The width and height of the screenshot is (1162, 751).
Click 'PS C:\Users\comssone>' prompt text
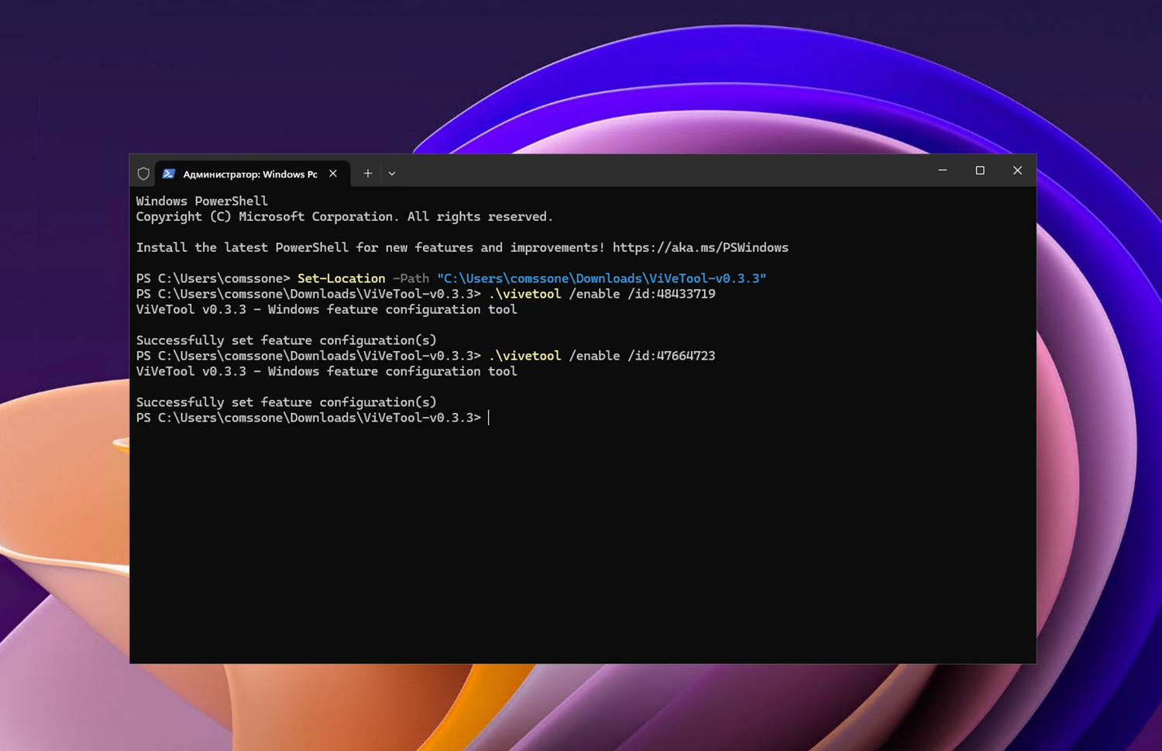tap(213, 278)
